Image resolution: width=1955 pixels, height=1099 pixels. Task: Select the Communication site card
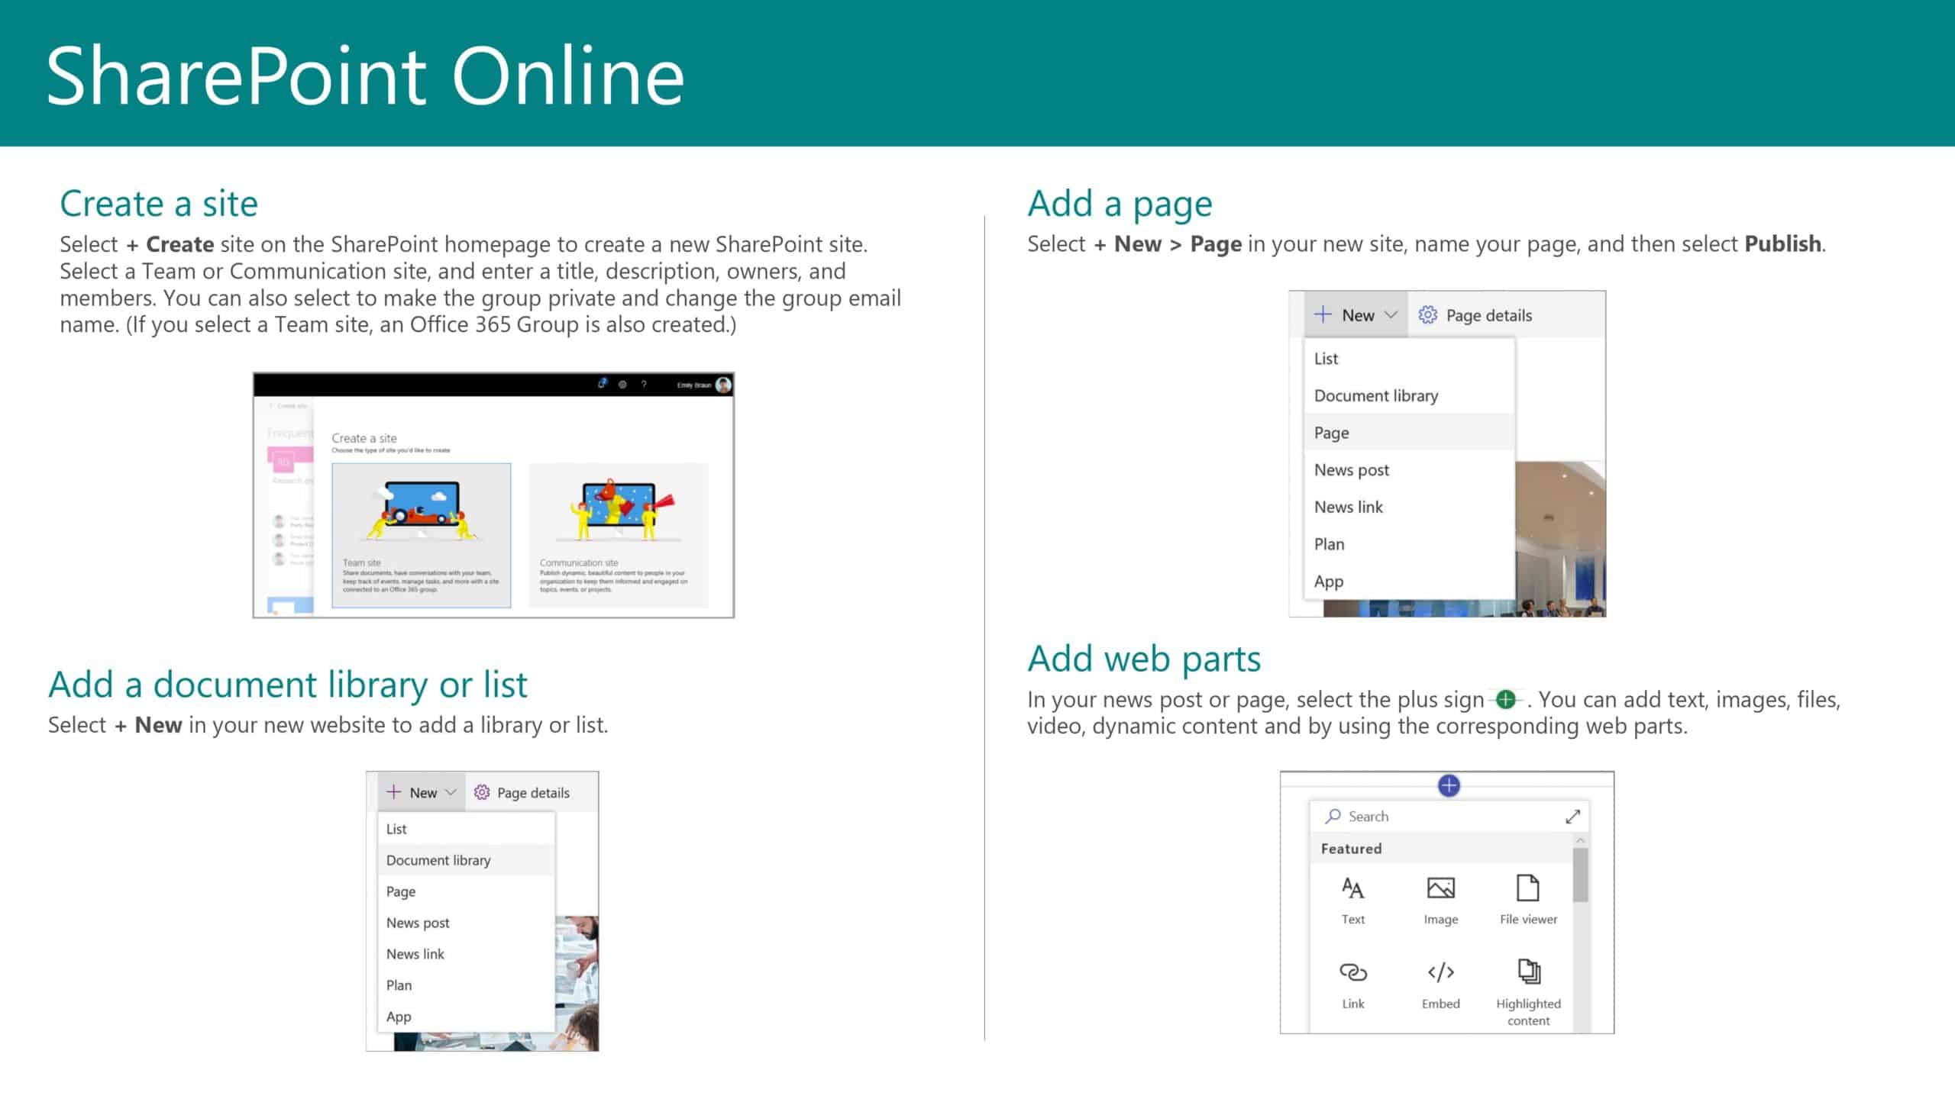pyautogui.click(x=619, y=535)
